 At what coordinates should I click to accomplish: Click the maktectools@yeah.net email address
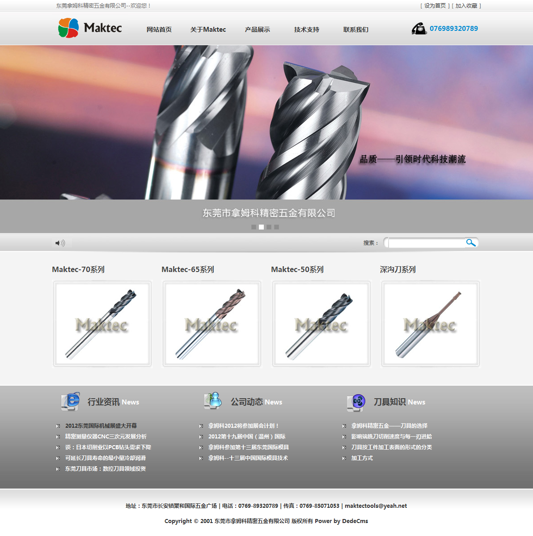pos(376,506)
